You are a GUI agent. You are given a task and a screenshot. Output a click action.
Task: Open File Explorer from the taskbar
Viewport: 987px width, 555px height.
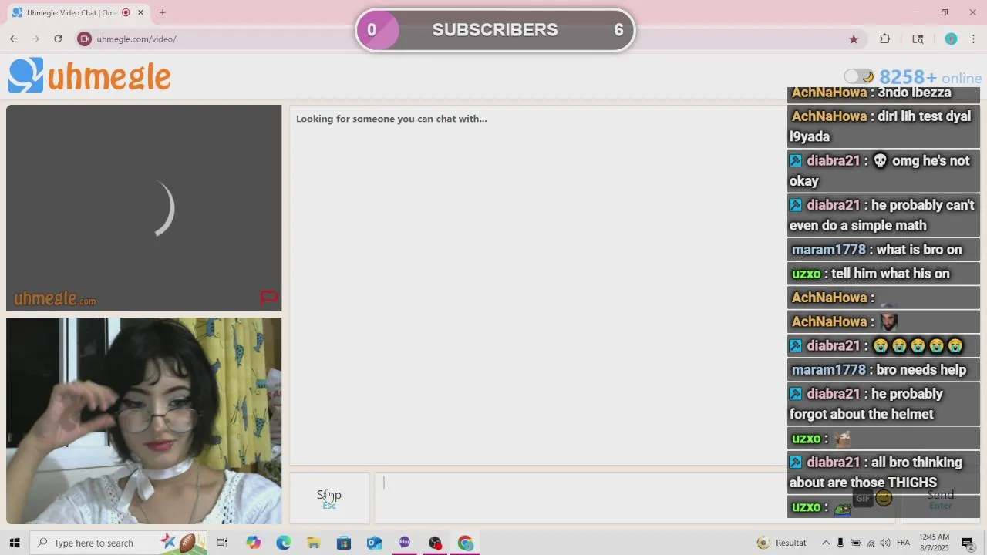313,543
